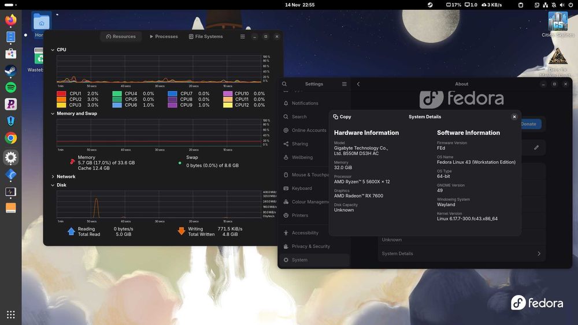
Task: Collapse the Disk section
Action: (53, 185)
